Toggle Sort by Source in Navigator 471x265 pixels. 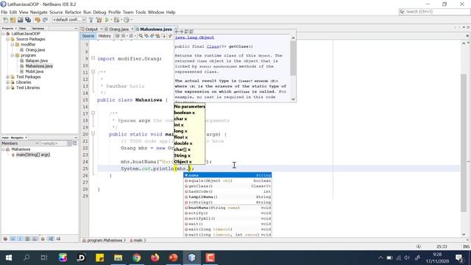pyautogui.click(x=58, y=239)
